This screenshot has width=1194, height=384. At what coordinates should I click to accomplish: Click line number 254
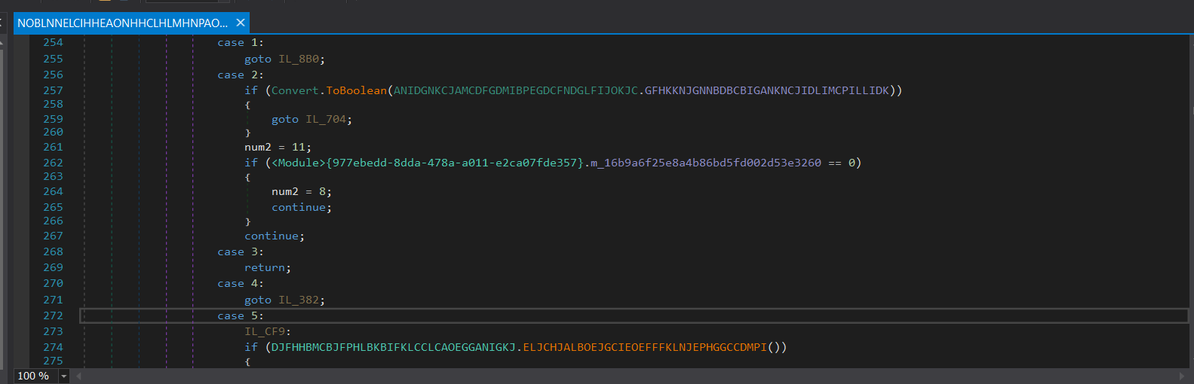(53, 43)
